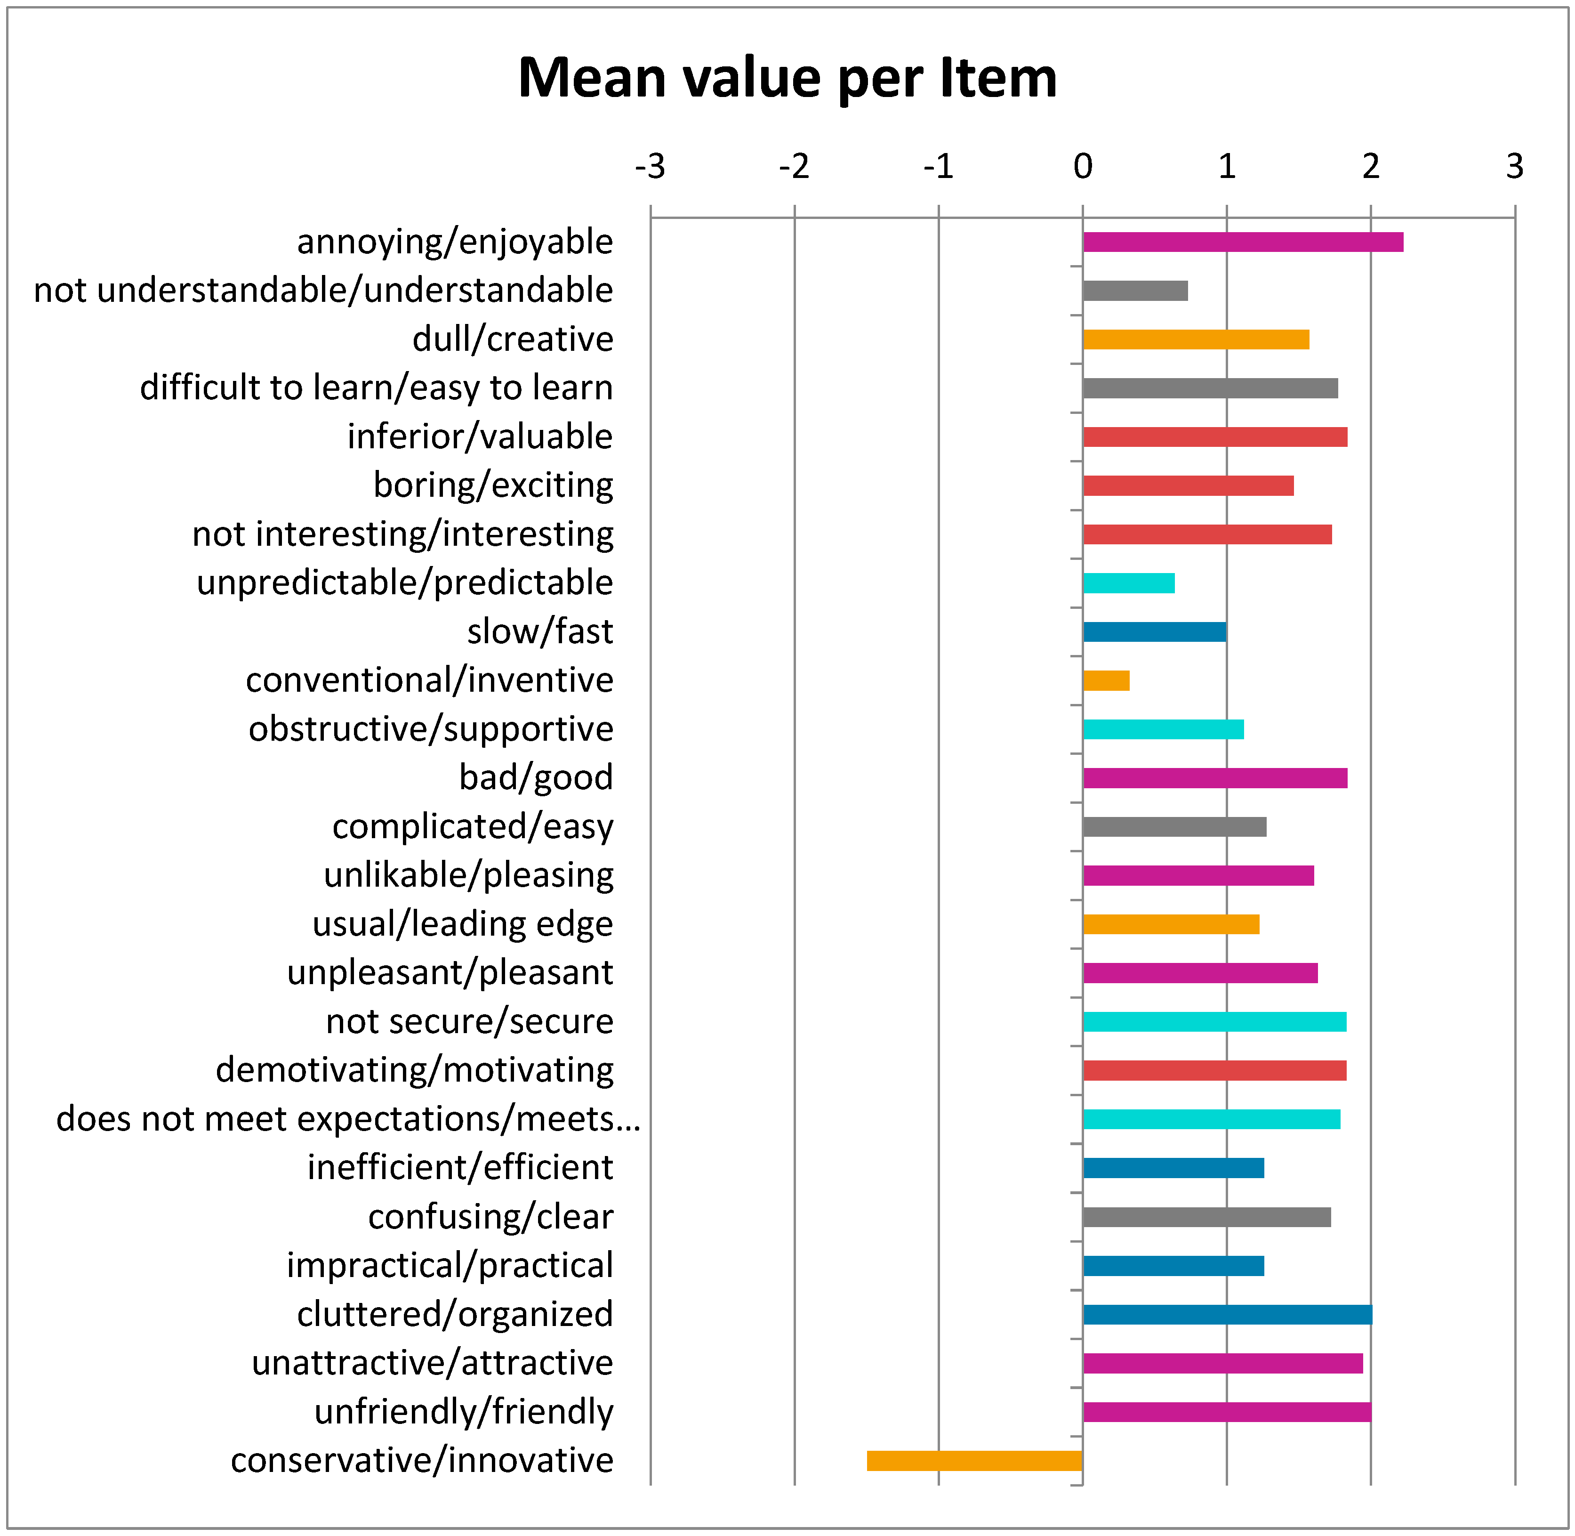Select the red inferior/valuable bar

pyautogui.click(x=1214, y=437)
